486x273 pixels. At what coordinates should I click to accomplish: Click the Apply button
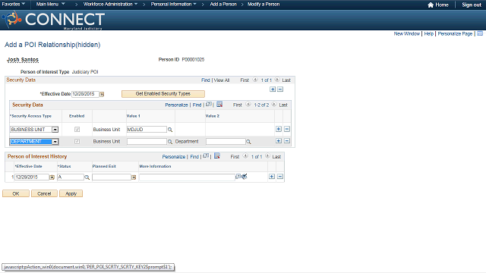(71, 194)
